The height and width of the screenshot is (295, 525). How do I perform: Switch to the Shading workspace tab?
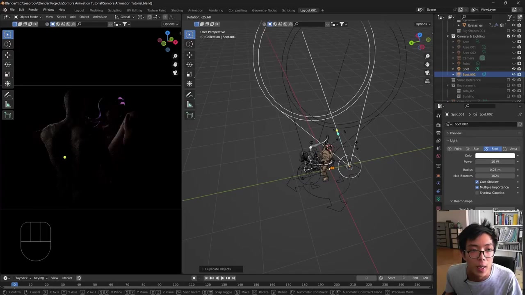point(177,10)
